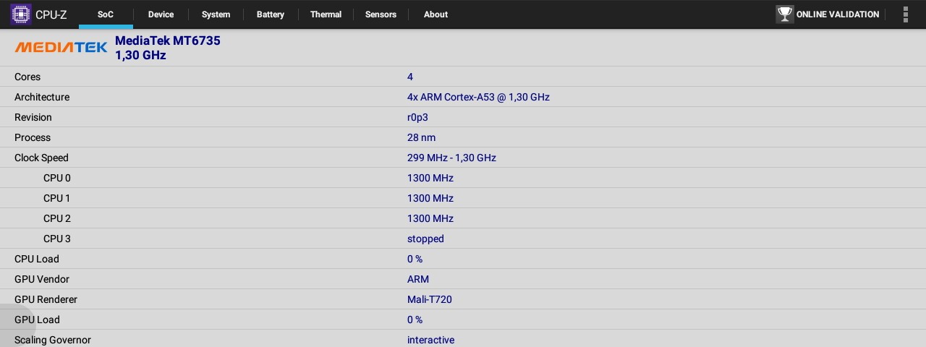Select the process value '28 nm'
926x347 pixels.
[x=421, y=137]
